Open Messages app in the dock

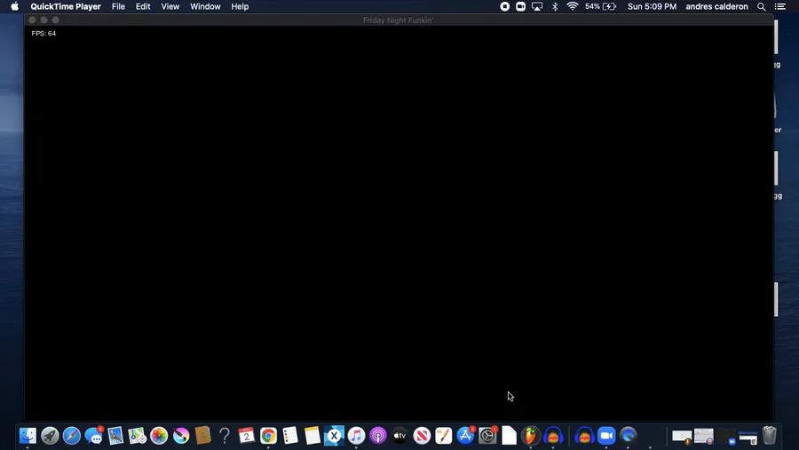94,436
